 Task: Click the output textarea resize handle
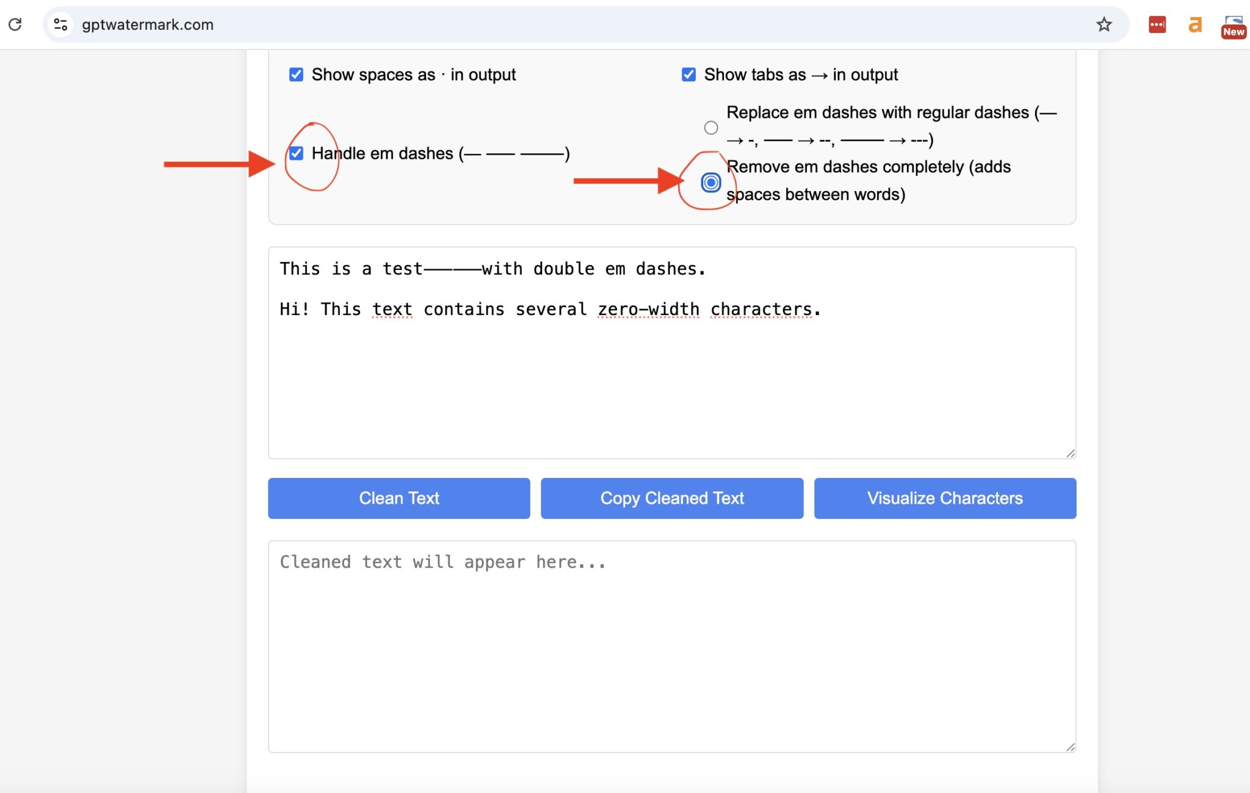[1070, 748]
